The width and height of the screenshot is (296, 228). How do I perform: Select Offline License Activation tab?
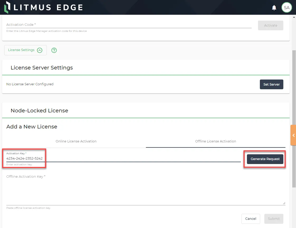tap(216, 141)
